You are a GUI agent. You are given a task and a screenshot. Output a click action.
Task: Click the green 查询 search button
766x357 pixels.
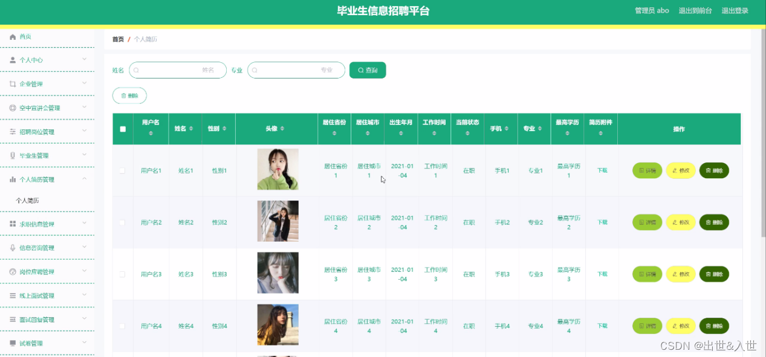[x=368, y=70]
